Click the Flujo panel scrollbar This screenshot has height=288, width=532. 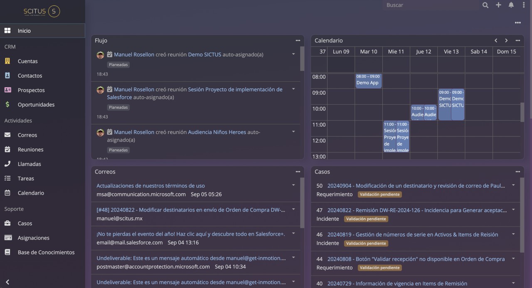(302, 59)
